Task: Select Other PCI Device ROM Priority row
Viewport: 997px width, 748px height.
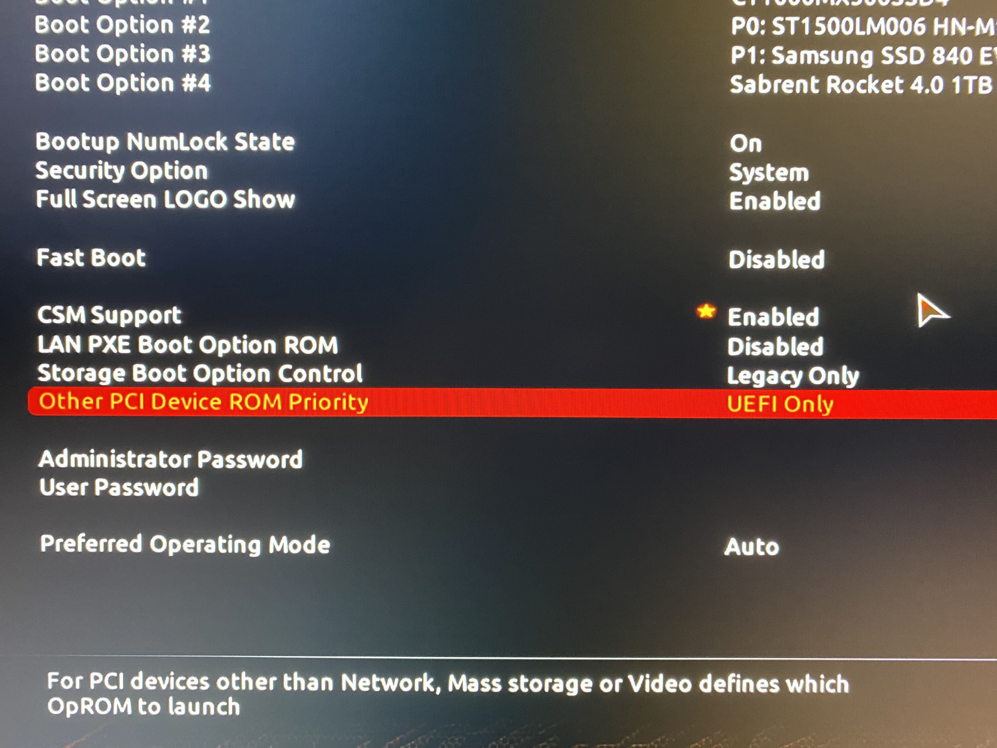Action: click(x=512, y=402)
